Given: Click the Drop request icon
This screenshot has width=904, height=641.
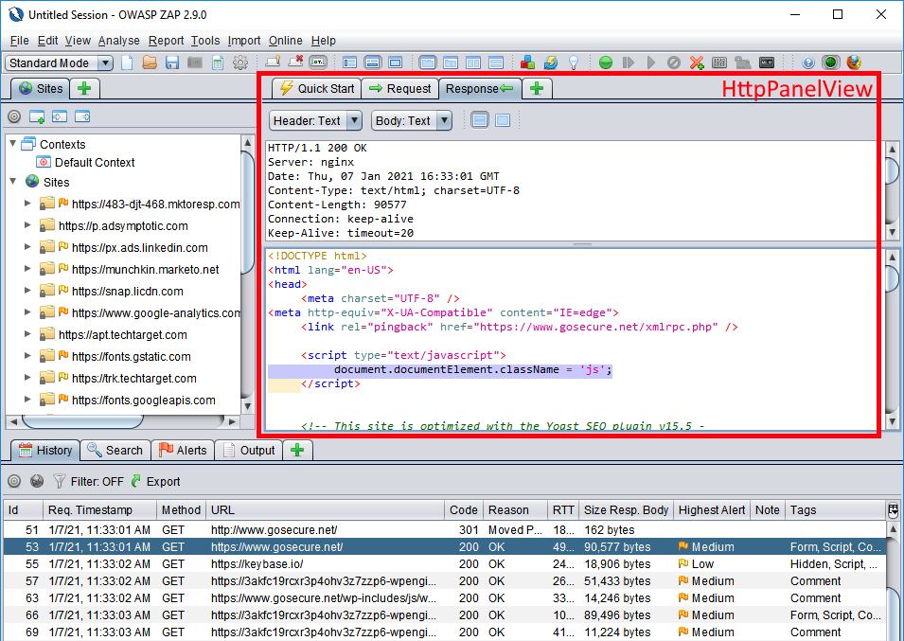Looking at the screenshot, I should (x=673, y=62).
